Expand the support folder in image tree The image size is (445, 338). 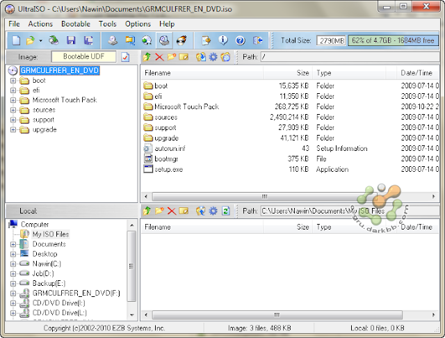[x=13, y=120]
